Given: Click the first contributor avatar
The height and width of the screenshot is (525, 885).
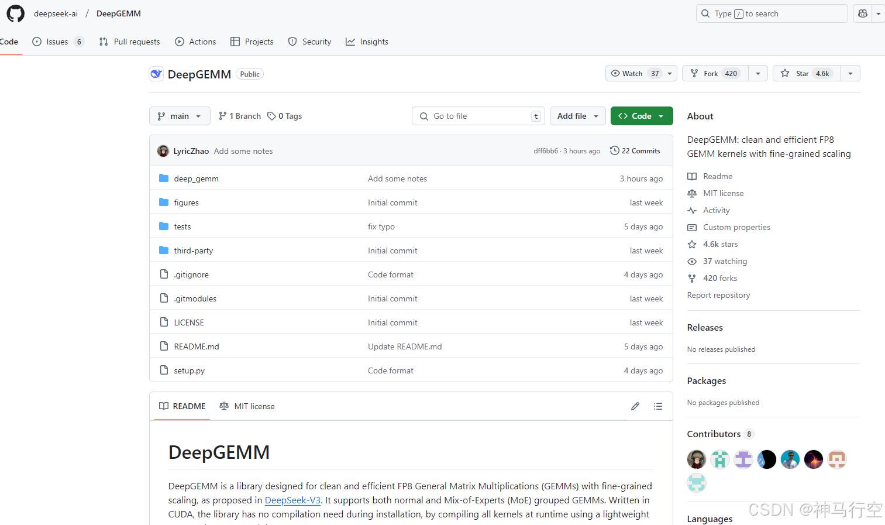Looking at the screenshot, I should [697, 459].
